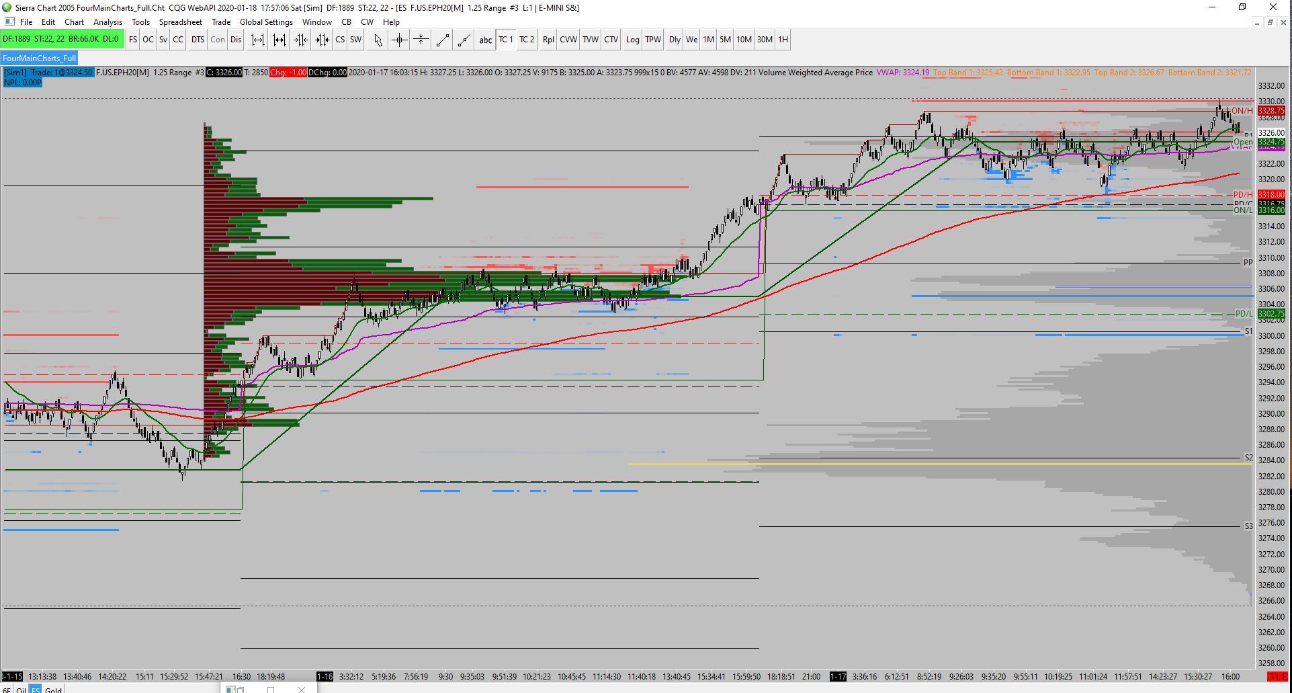This screenshot has height=693, width=1292.
Task: Switch chart to 1M timeframe
Action: click(x=709, y=40)
